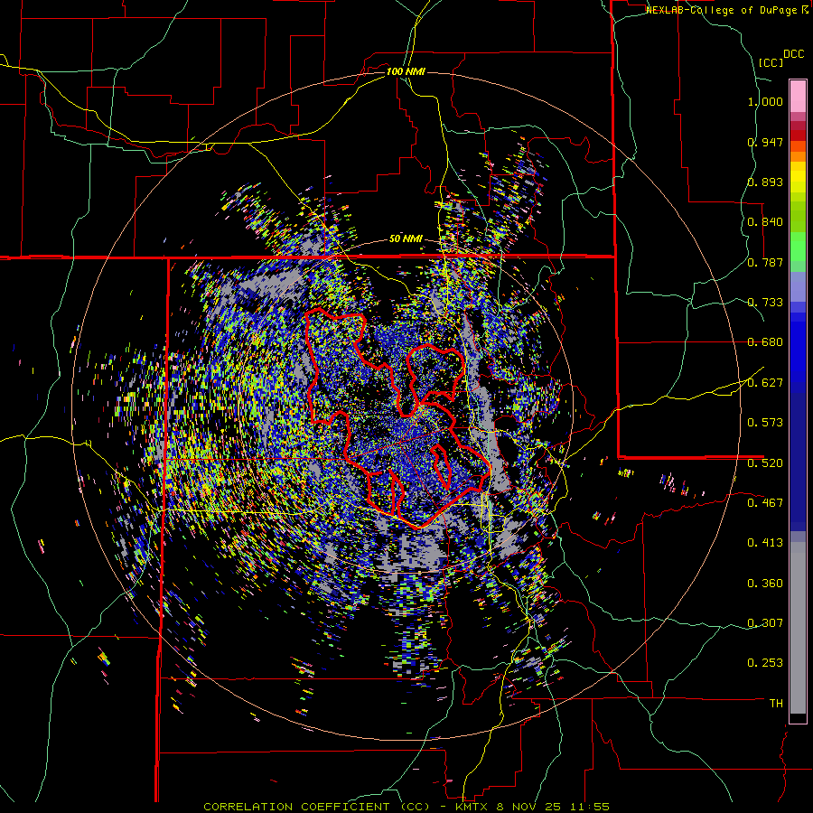
Task: Click the 50 NMI range ring label
Action: click(x=406, y=239)
